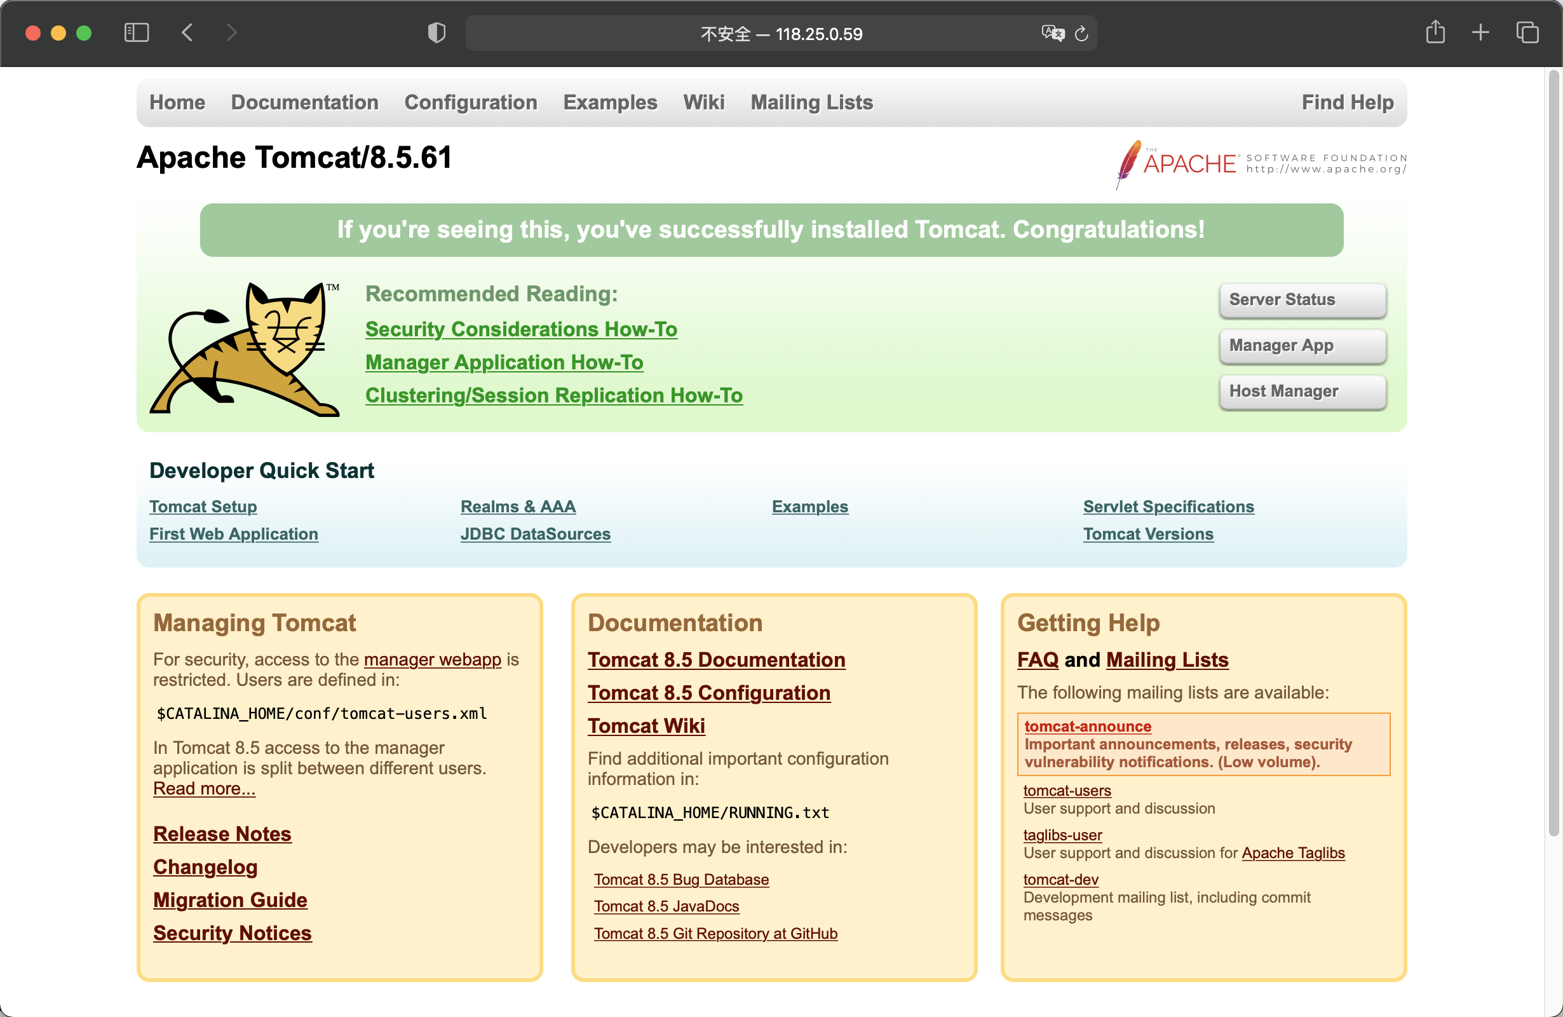Image resolution: width=1563 pixels, height=1017 pixels.
Task: Open the Documentation nav item
Action: point(304,102)
